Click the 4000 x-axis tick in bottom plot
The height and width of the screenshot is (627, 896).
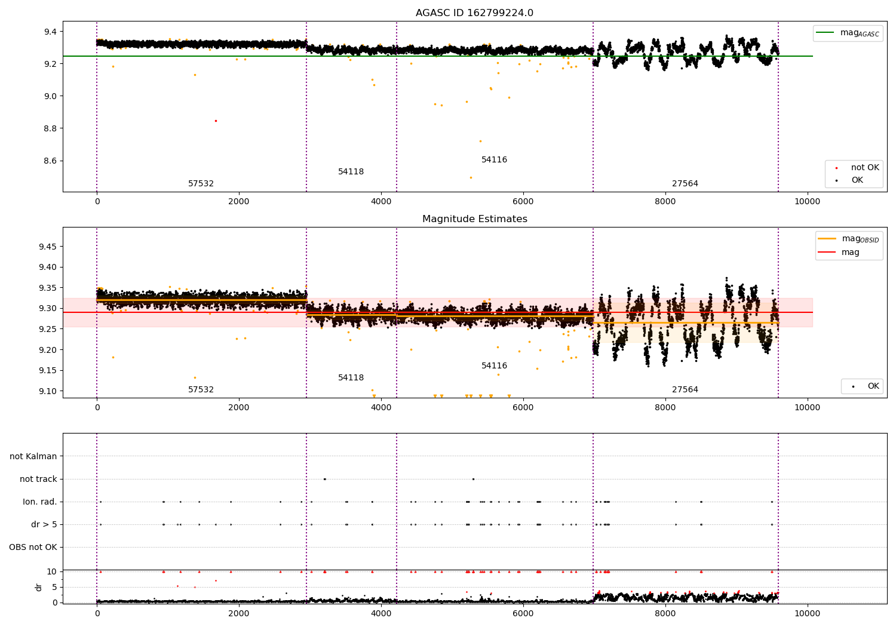(x=381, y=613)
